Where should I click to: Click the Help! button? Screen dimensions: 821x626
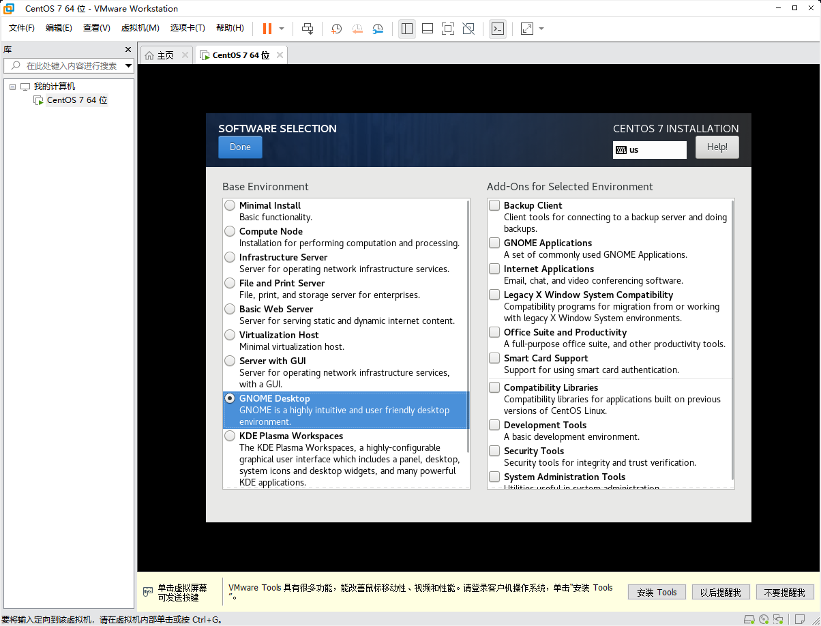(717, 147)
